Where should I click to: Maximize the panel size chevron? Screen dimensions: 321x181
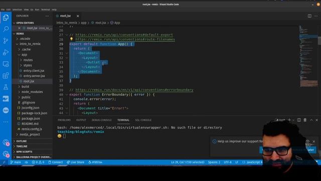coord(311,120)
